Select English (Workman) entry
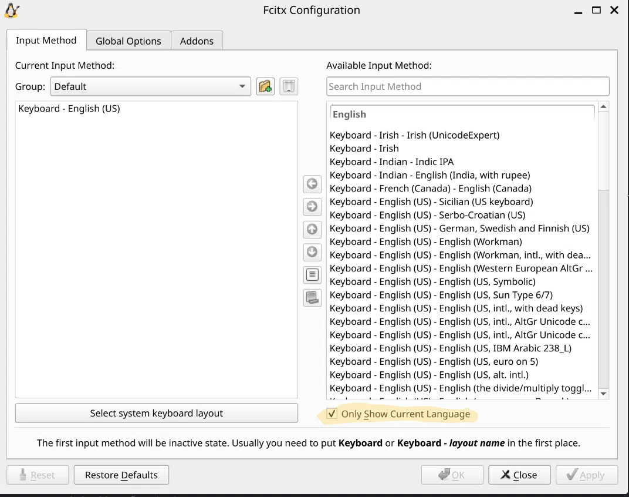 pos(462,241)
